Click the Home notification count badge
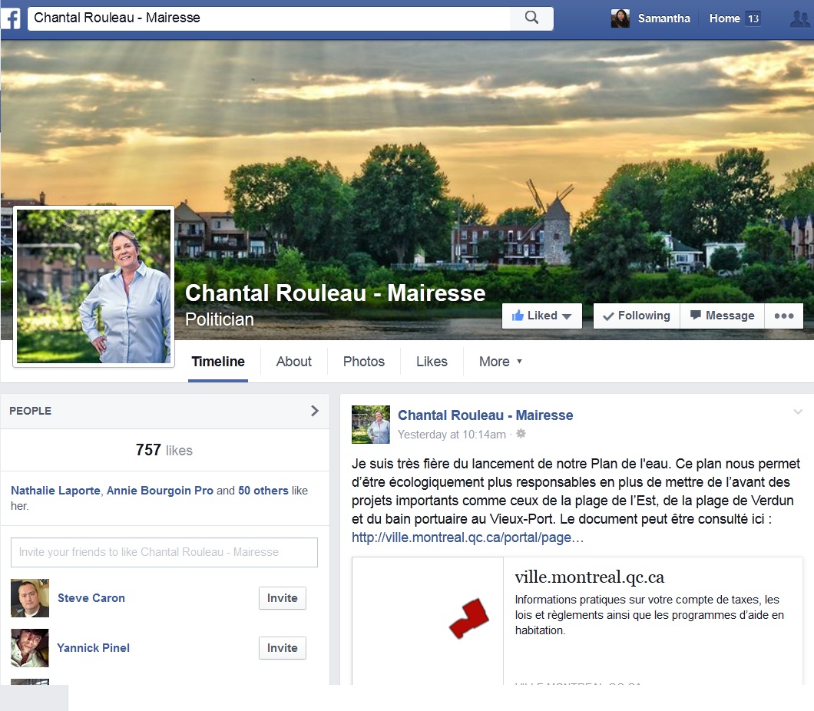 753,18
